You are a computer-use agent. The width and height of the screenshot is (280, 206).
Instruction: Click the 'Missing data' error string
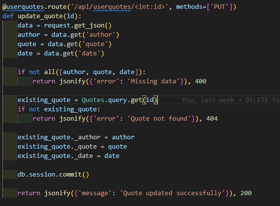(153, 81)
